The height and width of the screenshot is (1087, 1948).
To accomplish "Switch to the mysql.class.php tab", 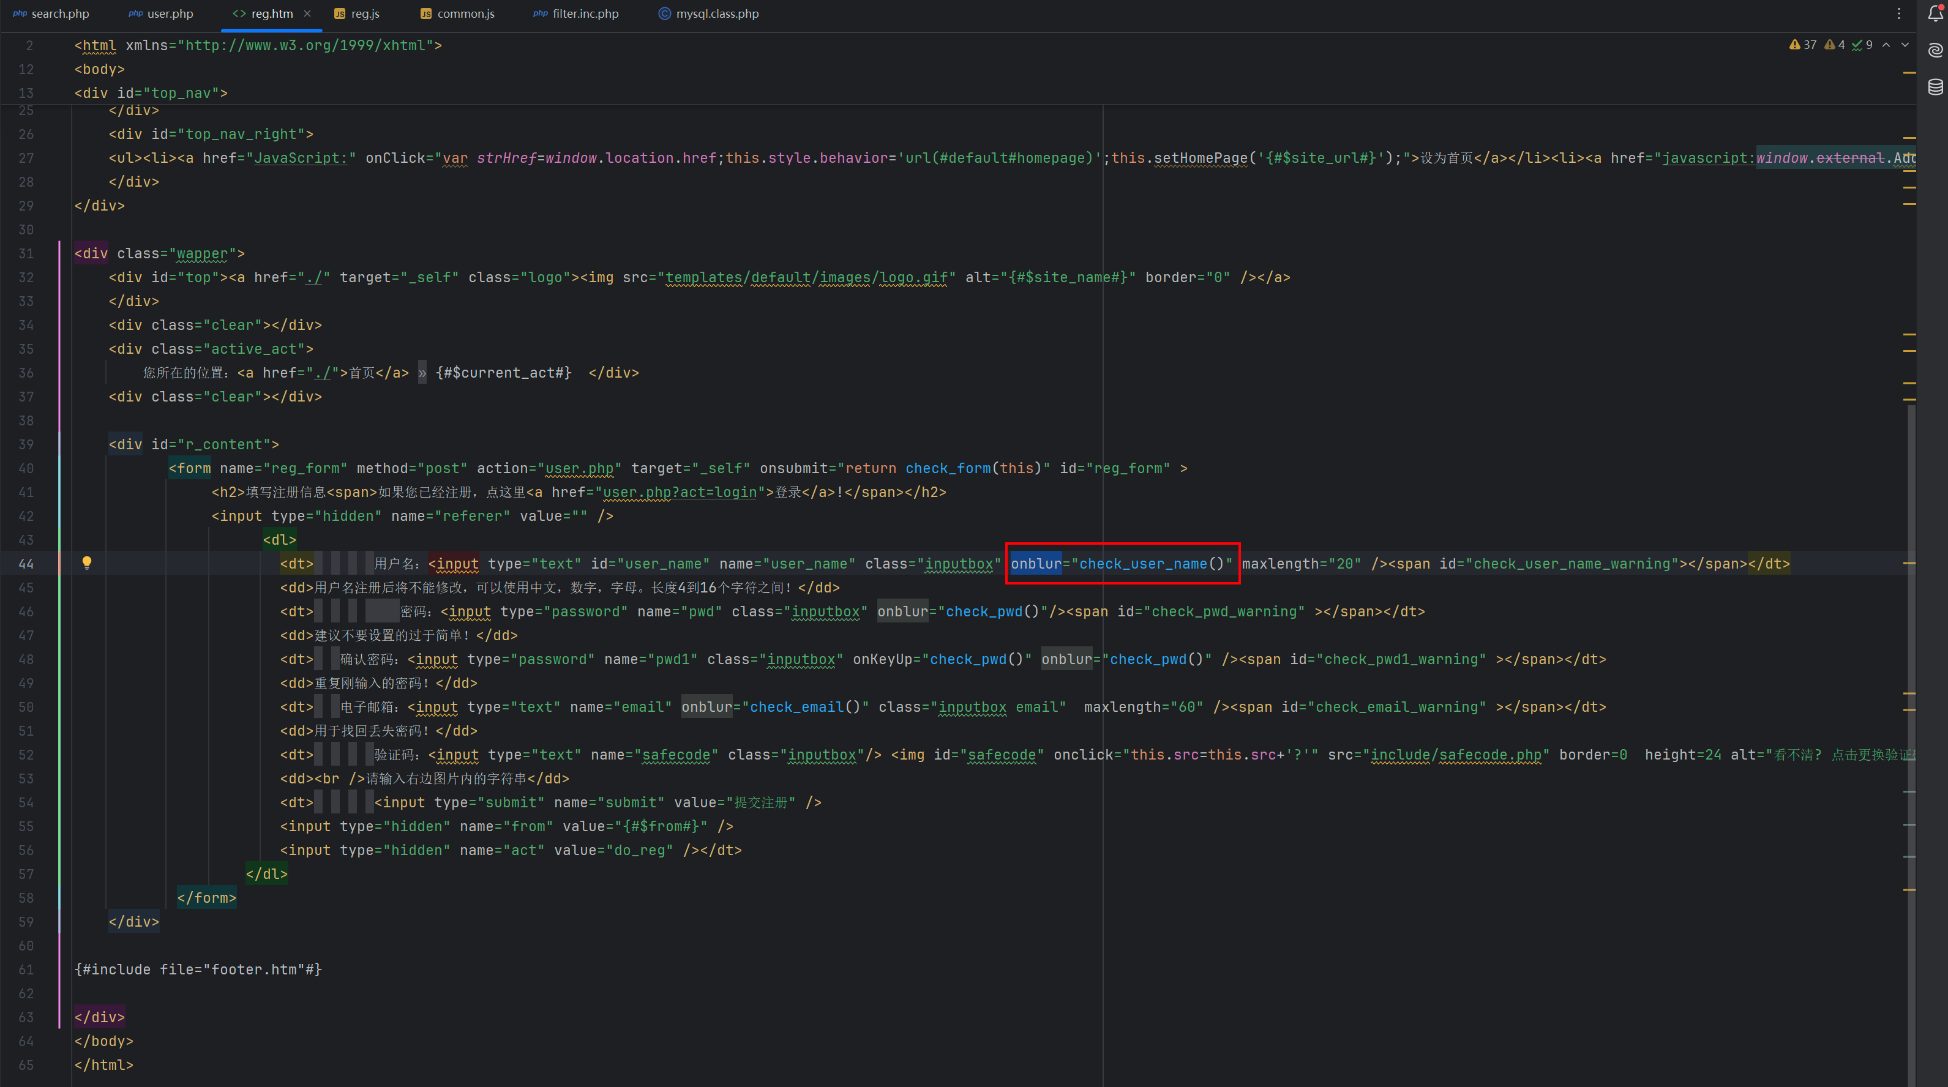I will (708, 13).
